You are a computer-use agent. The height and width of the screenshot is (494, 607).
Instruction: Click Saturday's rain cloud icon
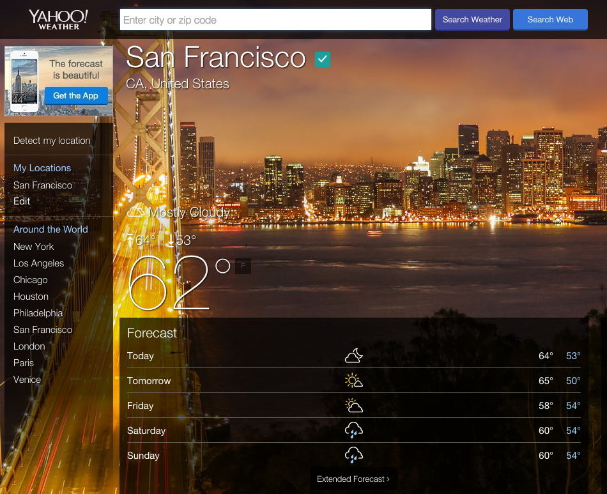click(x=353, y=430)
